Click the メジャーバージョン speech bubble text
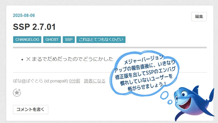Viewport: 218px width, 123px height. (145, 73)
